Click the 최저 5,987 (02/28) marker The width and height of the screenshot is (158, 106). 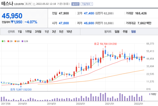tap(21, 89)
